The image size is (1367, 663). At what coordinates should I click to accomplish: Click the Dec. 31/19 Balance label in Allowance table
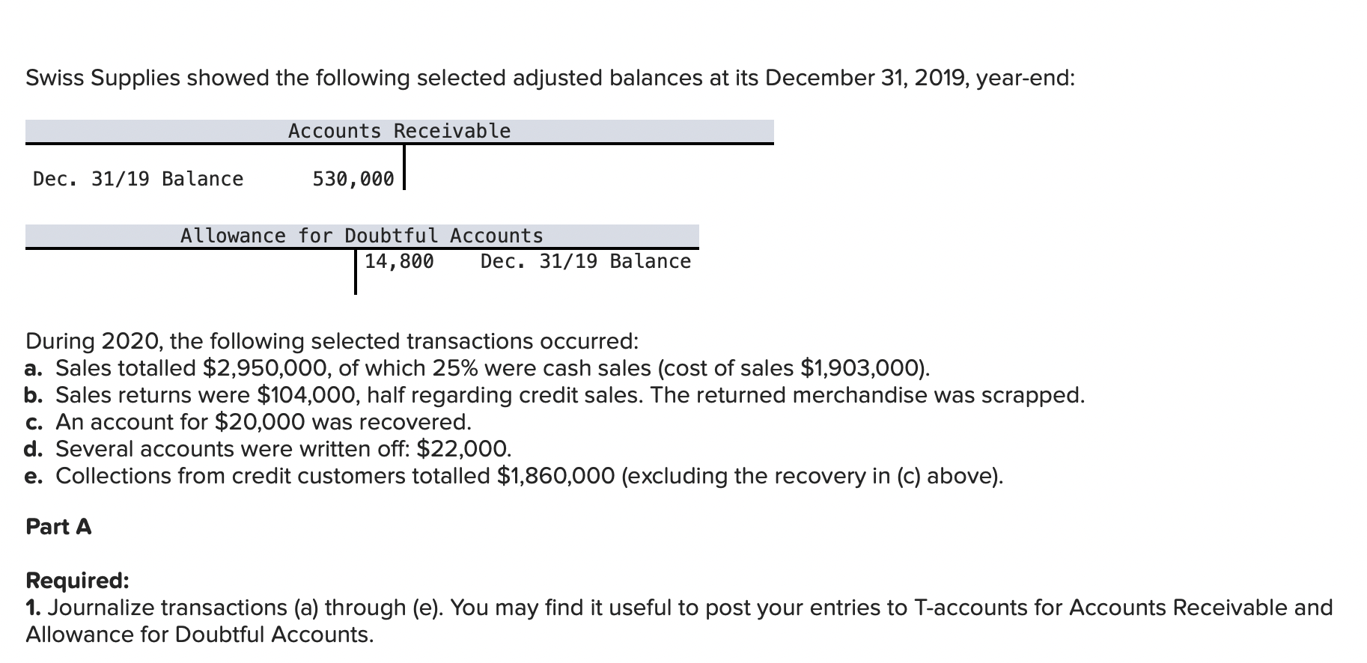click(585, 261)
